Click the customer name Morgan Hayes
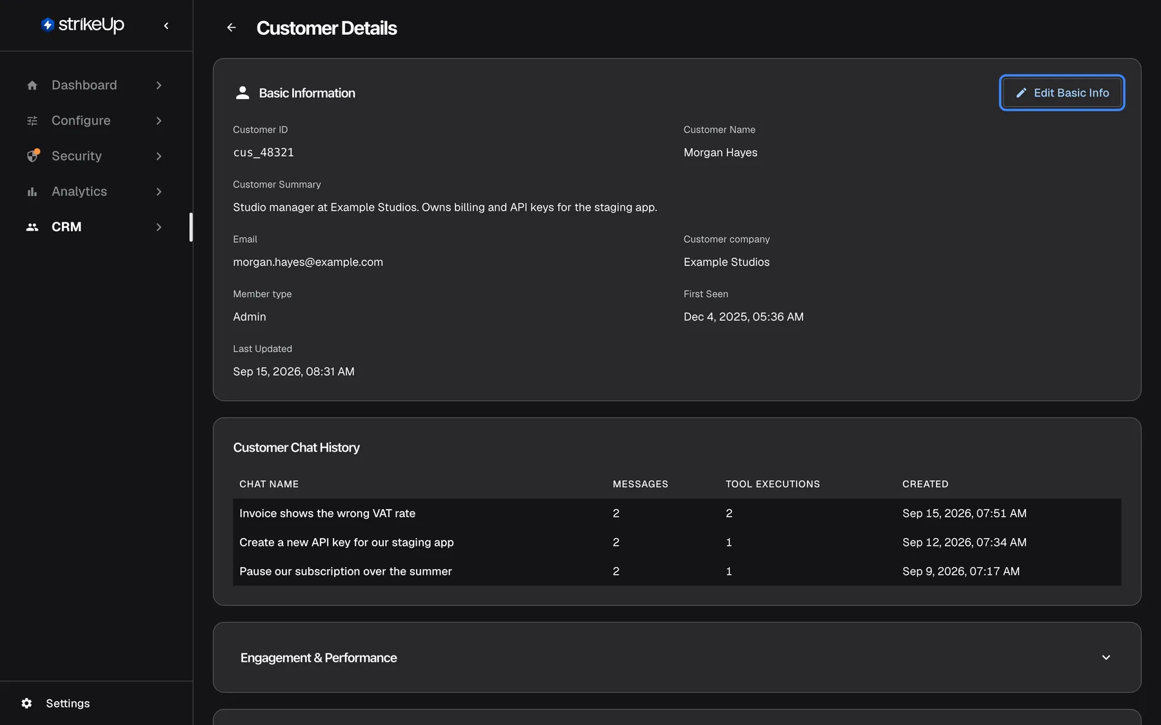The width and height of the screenshot is (1161, 725). (720, 153)
